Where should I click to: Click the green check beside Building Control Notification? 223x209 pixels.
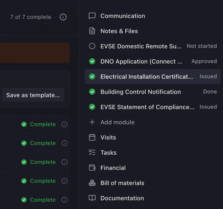[92, 92]
